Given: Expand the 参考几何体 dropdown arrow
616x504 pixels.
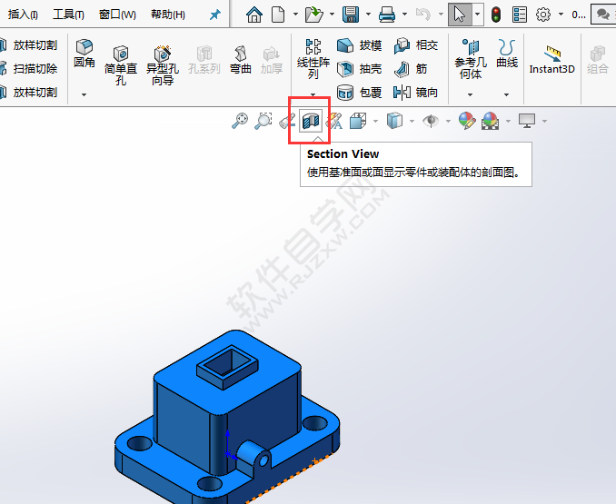Looking at the screenshot, I should 471,94.
